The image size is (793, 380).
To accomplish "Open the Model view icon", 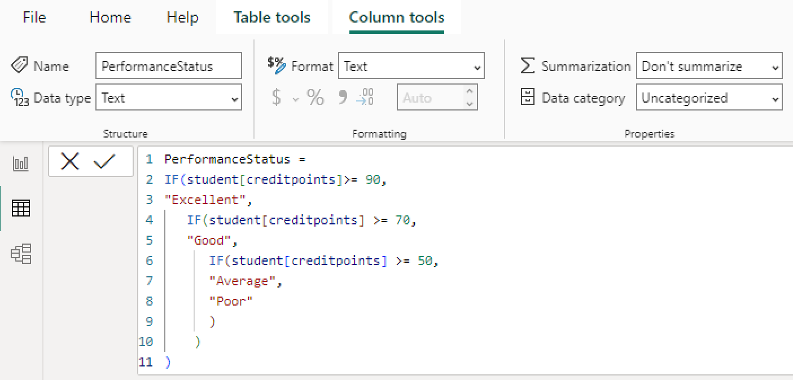I will pyautogui.click(x=21, y=254).
